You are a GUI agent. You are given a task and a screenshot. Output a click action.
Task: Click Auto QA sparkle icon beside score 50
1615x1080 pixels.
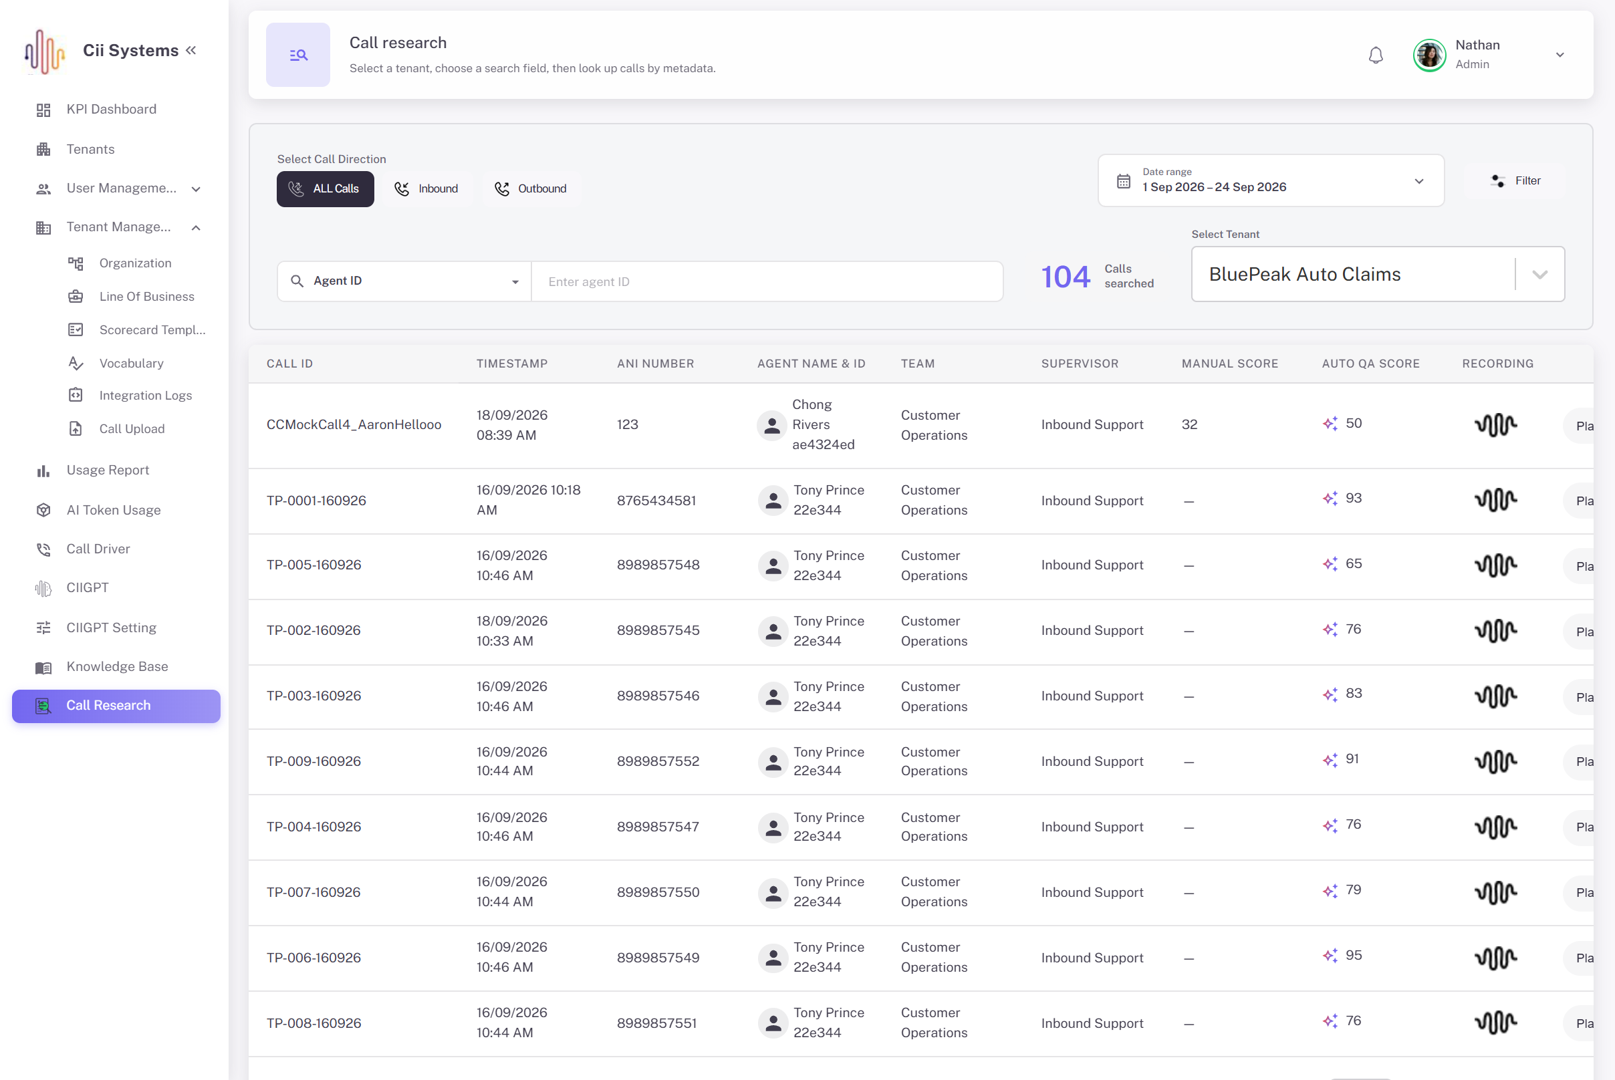pos(1330,424)
